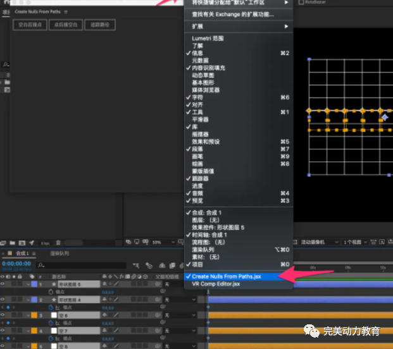Hide layer 3 空 6 with eye toggle
This screenshot has height=349, width=393.
pyautogui.click(x=3, y=315)
